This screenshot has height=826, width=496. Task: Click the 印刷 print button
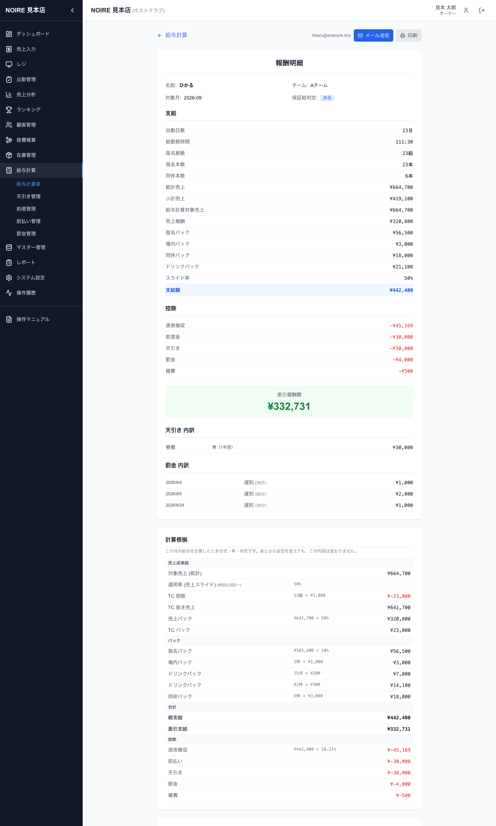coord(409,35)
